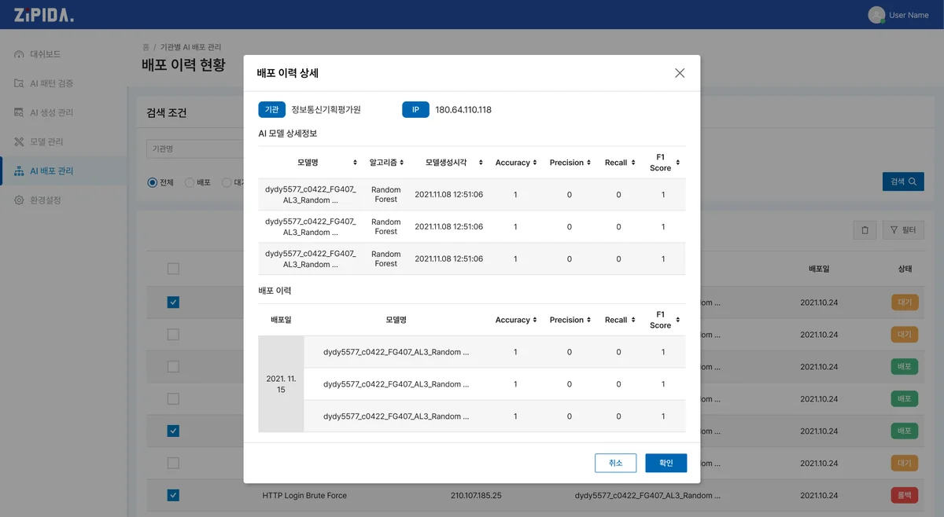This screenshot has height=517, width=944.
Task: Click the AI 패턴 검증 folder-search icon
Action: 20,83
